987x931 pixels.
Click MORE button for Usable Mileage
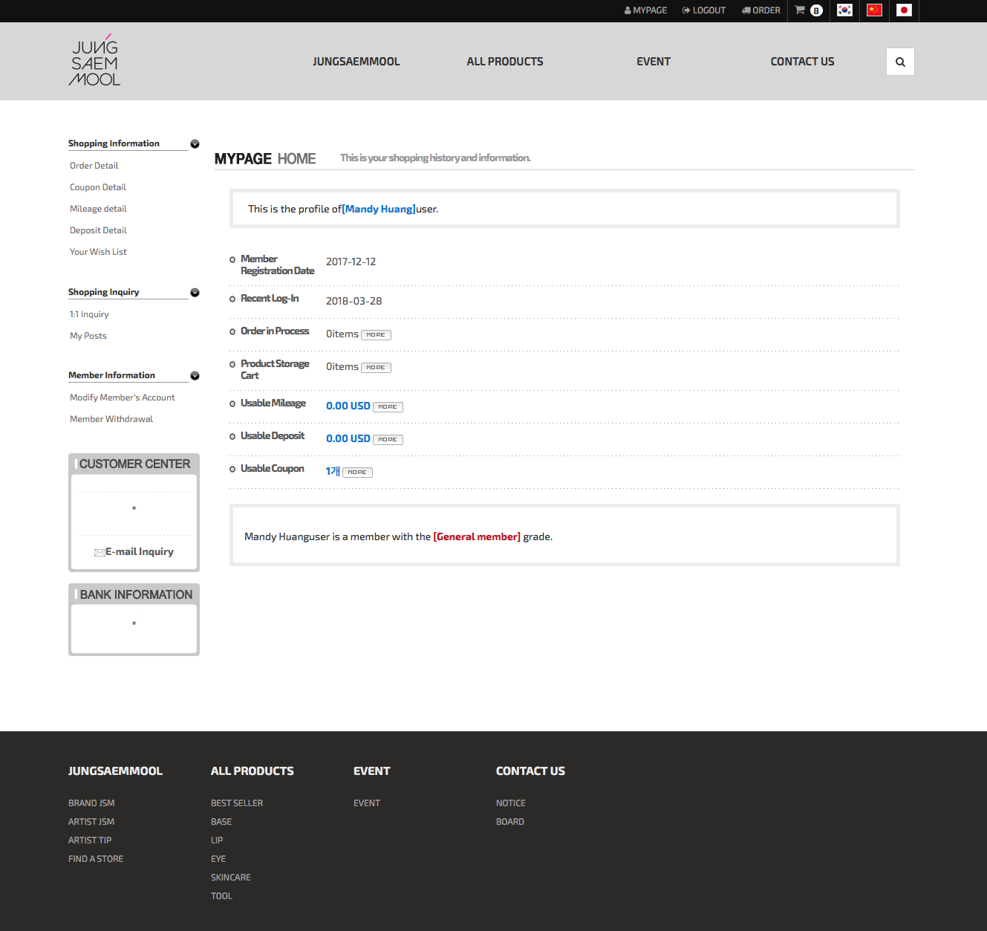[388, 407]
